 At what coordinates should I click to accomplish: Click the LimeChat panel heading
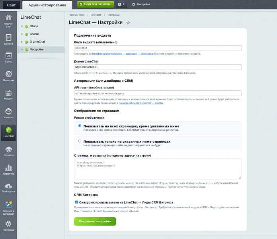point(31,17)
